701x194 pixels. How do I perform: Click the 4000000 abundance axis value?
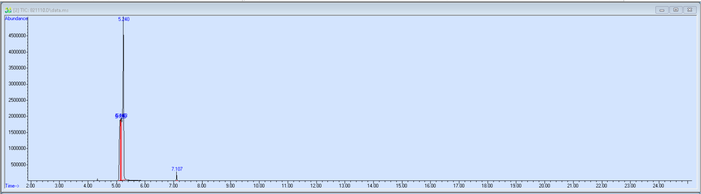tap(17, 52)
